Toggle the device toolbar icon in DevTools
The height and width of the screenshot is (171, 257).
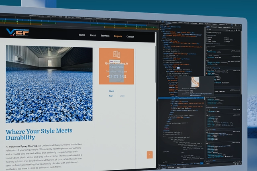163,22
